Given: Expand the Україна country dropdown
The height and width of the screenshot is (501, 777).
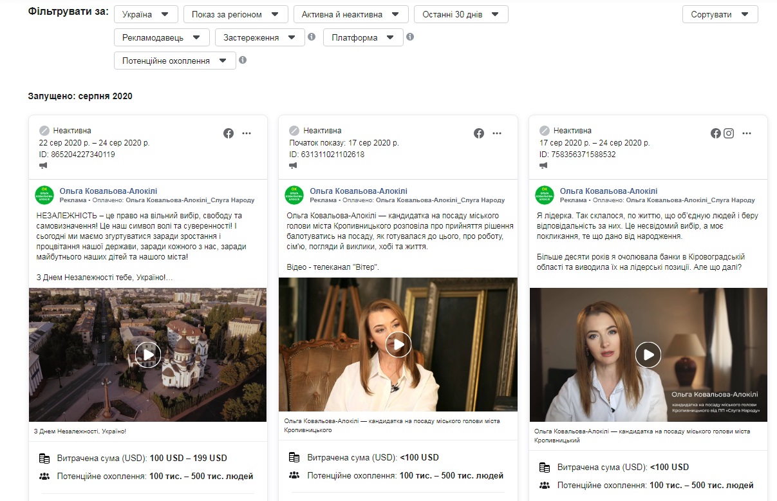Looking at the screenshot, I should (x=145, y=14).
